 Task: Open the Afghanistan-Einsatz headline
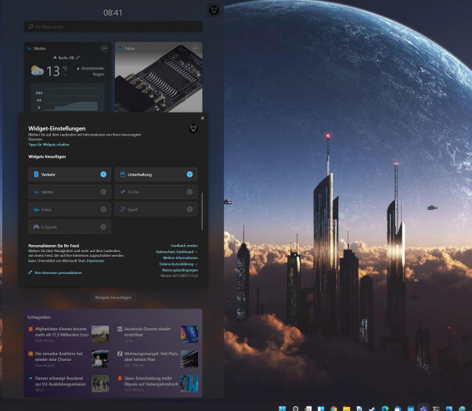[62, 332]
